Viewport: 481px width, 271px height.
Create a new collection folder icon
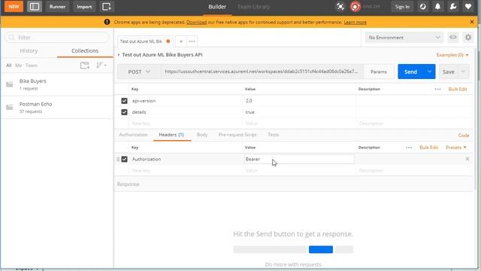point(85,65)
